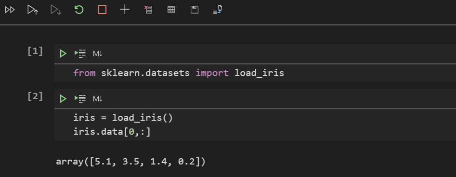Restart the kernel with the green icon
This screenshot has width=456, height=177.
[79, 10]
